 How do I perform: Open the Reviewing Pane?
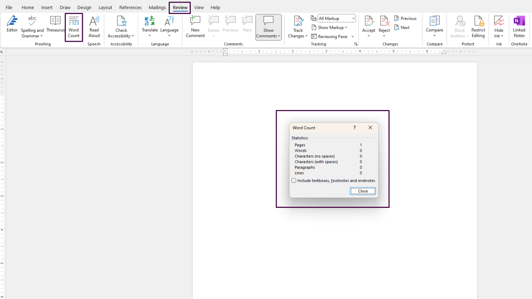(329, 36)
